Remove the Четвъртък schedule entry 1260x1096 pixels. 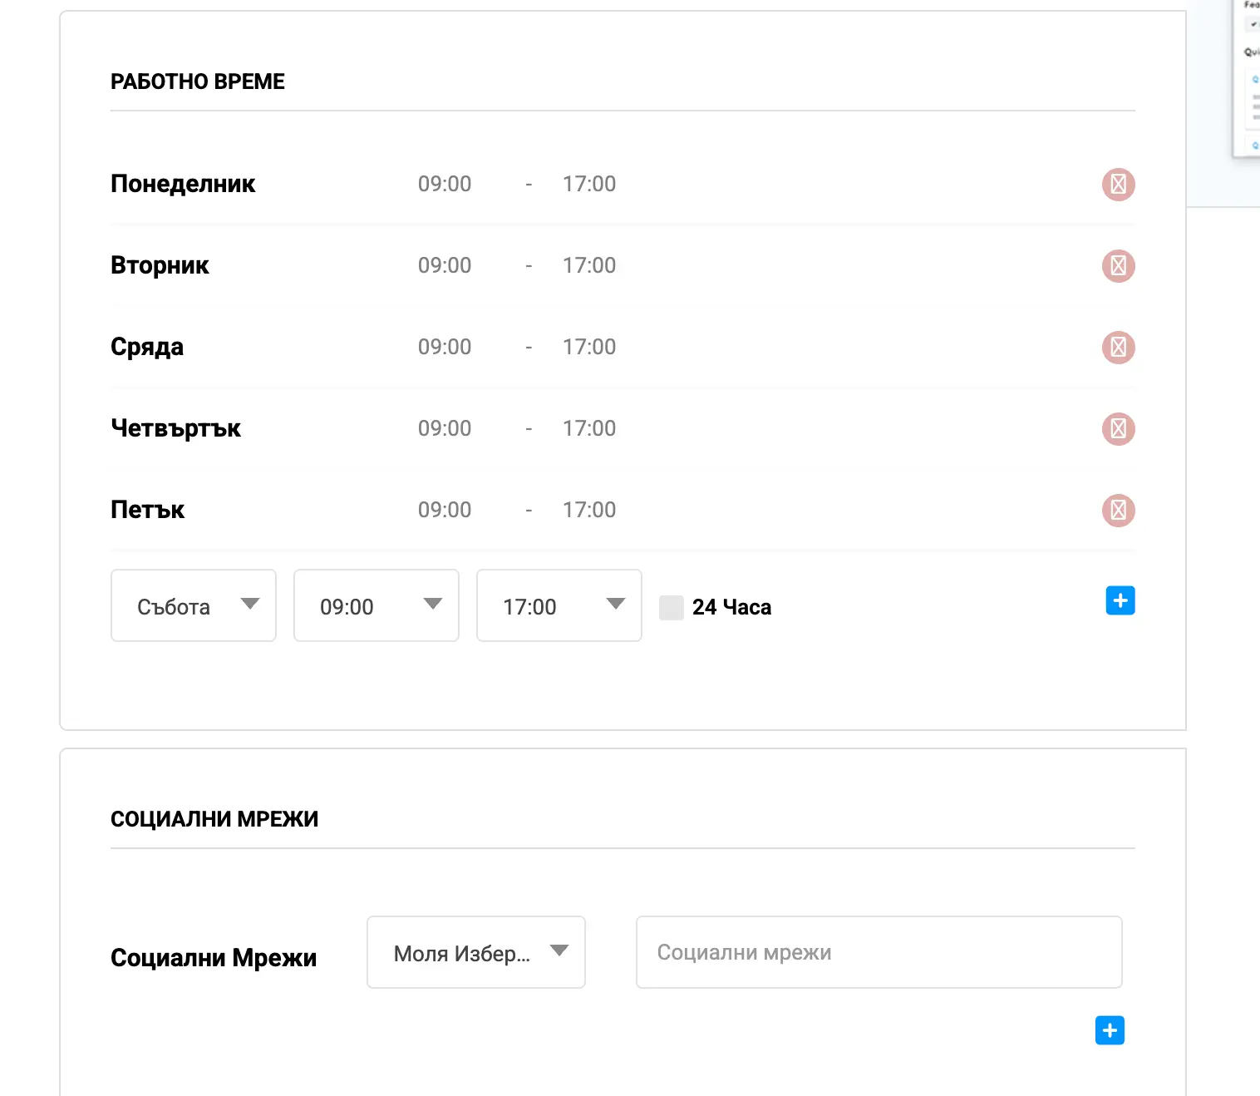(x=1118, y=428)
